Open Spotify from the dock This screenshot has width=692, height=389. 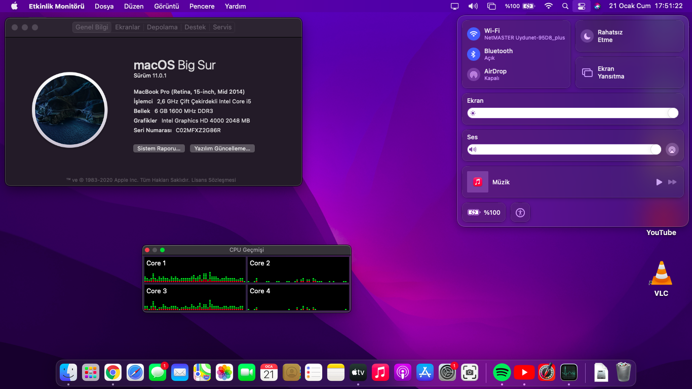tap(502, 372)
